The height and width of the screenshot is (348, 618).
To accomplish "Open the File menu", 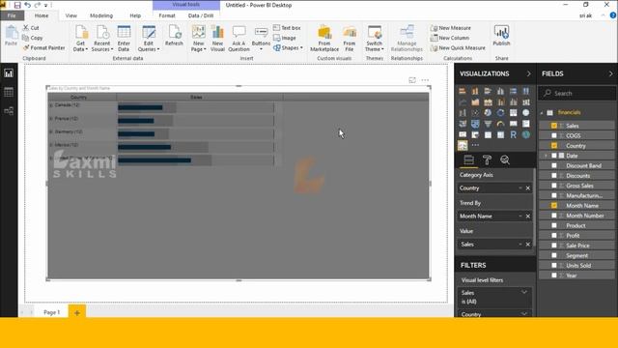I will pos(12,15).
